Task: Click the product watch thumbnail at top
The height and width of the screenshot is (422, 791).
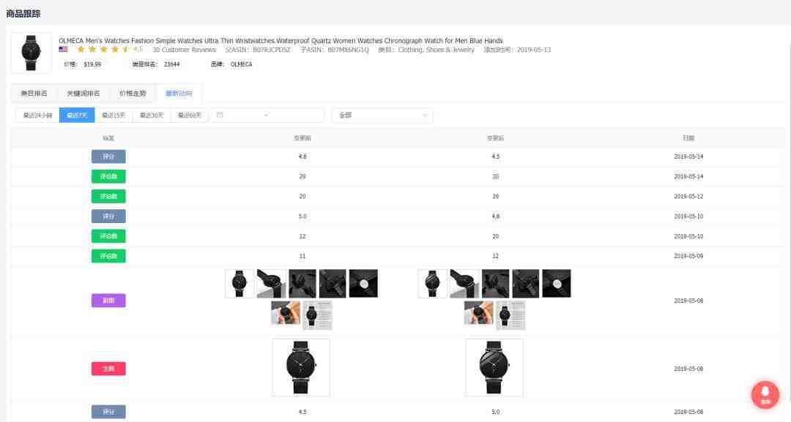Action: pos(31,53)
